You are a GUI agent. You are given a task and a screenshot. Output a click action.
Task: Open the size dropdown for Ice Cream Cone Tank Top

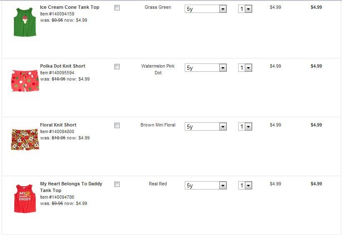(206, 9)
